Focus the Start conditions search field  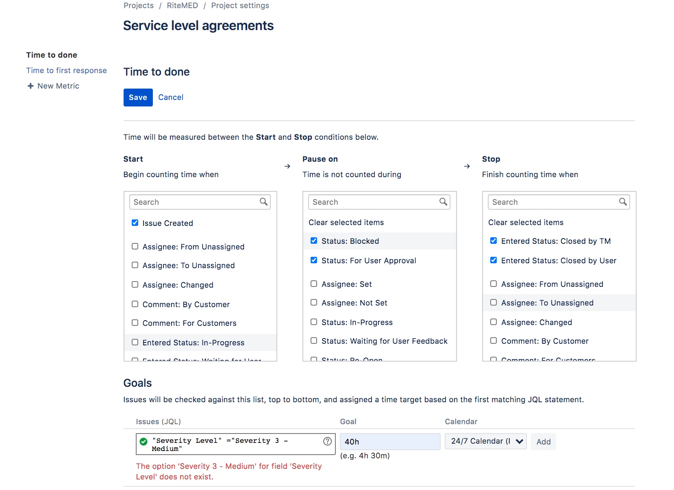[200, 202]
